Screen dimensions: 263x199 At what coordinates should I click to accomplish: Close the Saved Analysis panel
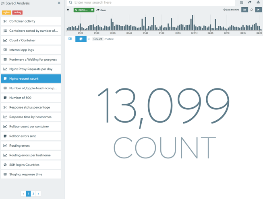[x=59, y=3]
